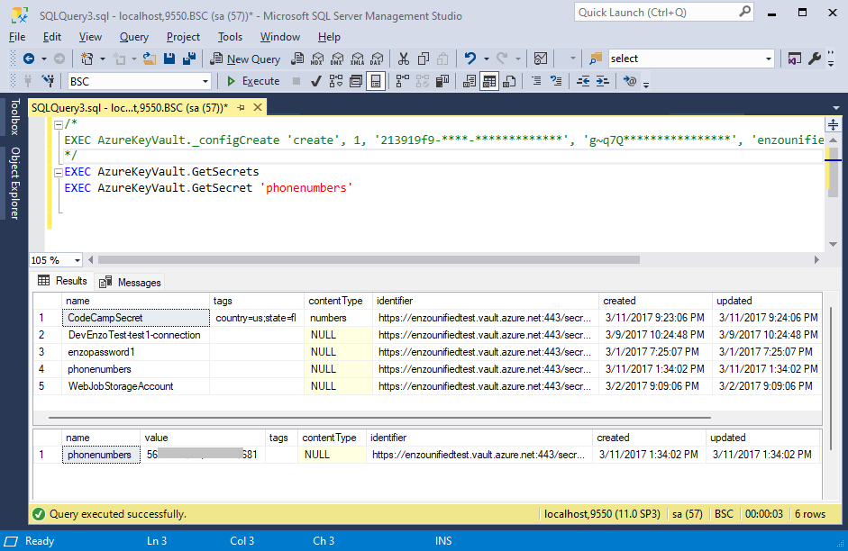Switch to the Results tab
Viewport: 848px width, 551px height.
point(63,281)
